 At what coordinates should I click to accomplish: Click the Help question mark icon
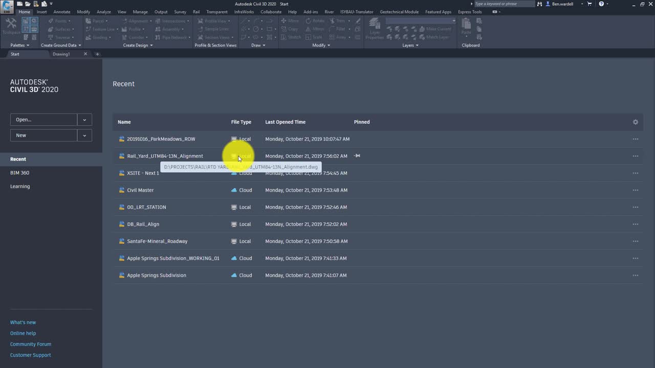point(601,4)
